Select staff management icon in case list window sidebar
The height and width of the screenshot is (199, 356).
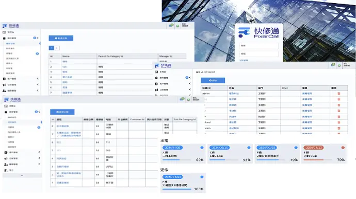coord(6,165)
